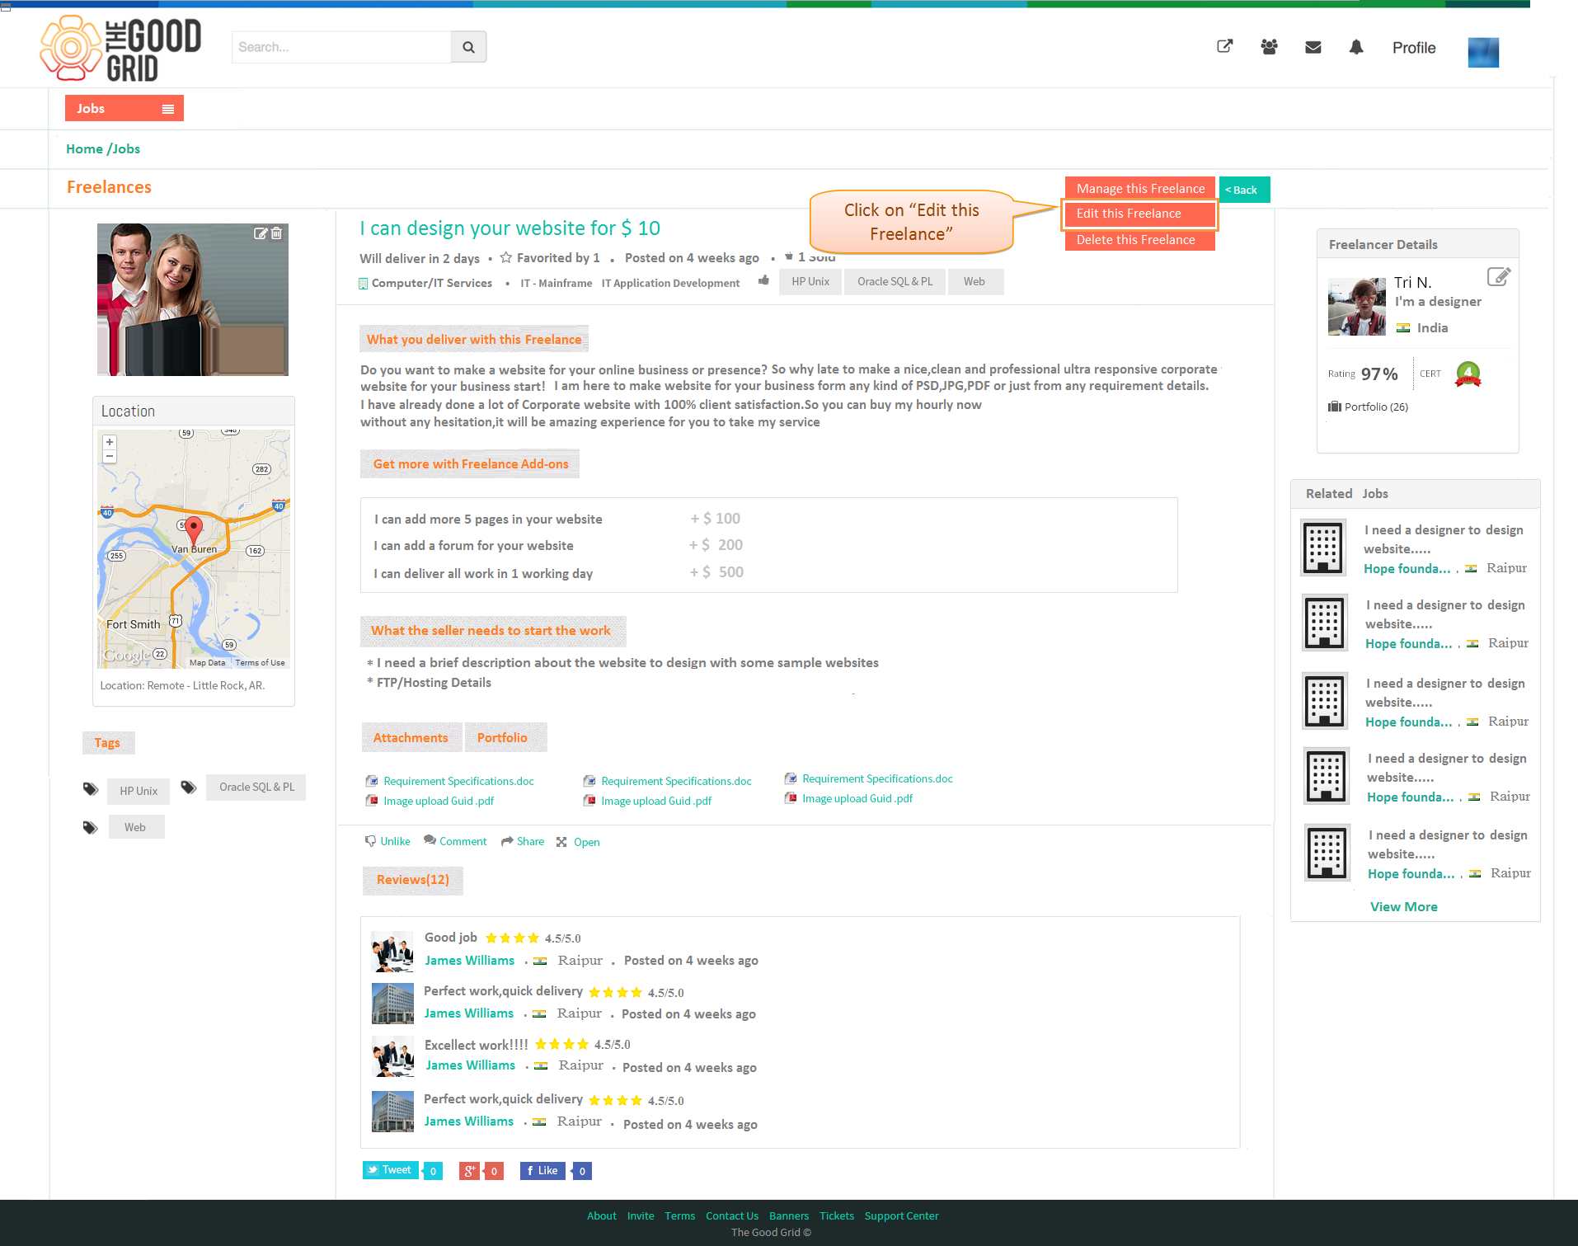This screenshot has width=1578, height=1246.
Task: Click the Tweet button
Action: point(391,1170)
